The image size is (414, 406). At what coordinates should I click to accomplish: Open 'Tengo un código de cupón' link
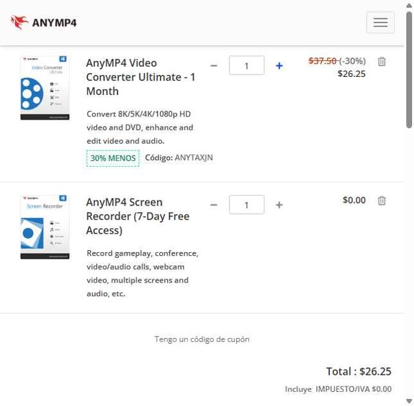click(x=202, y=339)
